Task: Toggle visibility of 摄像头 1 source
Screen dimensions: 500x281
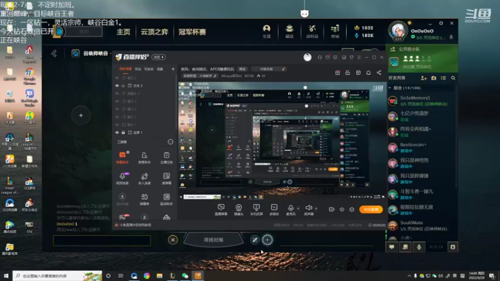Action: [117, 93]
